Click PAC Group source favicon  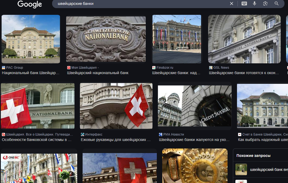(3, 67)
